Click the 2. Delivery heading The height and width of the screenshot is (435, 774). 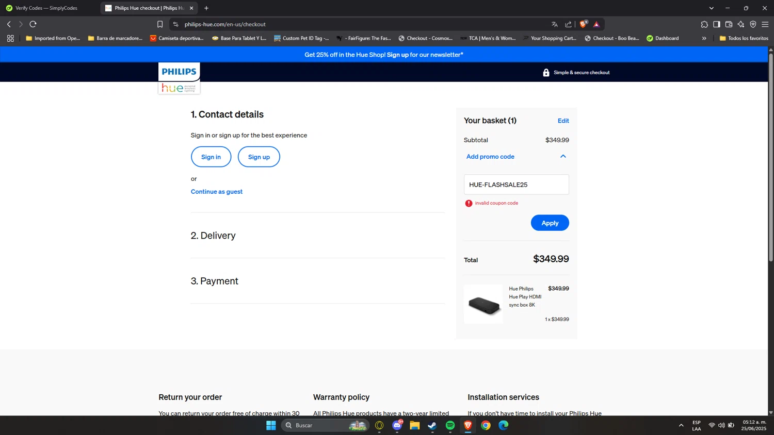click(x=213, y=236)
